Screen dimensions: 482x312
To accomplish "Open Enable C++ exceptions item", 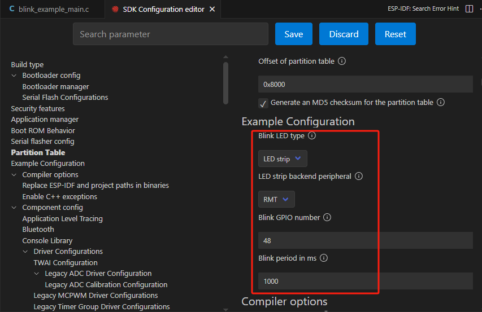I will tap(60, 197).
